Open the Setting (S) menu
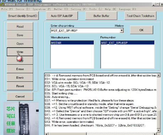The width and height of the screenshot is (163, 135). pos(79,9)
